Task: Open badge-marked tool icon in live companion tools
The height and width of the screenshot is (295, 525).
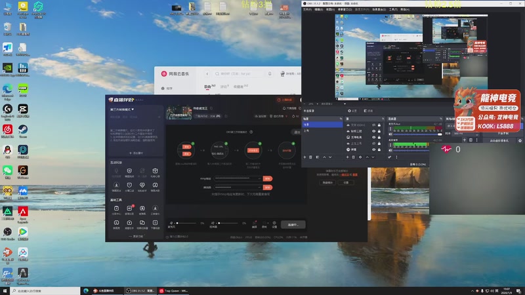Action: pos(129,208)
